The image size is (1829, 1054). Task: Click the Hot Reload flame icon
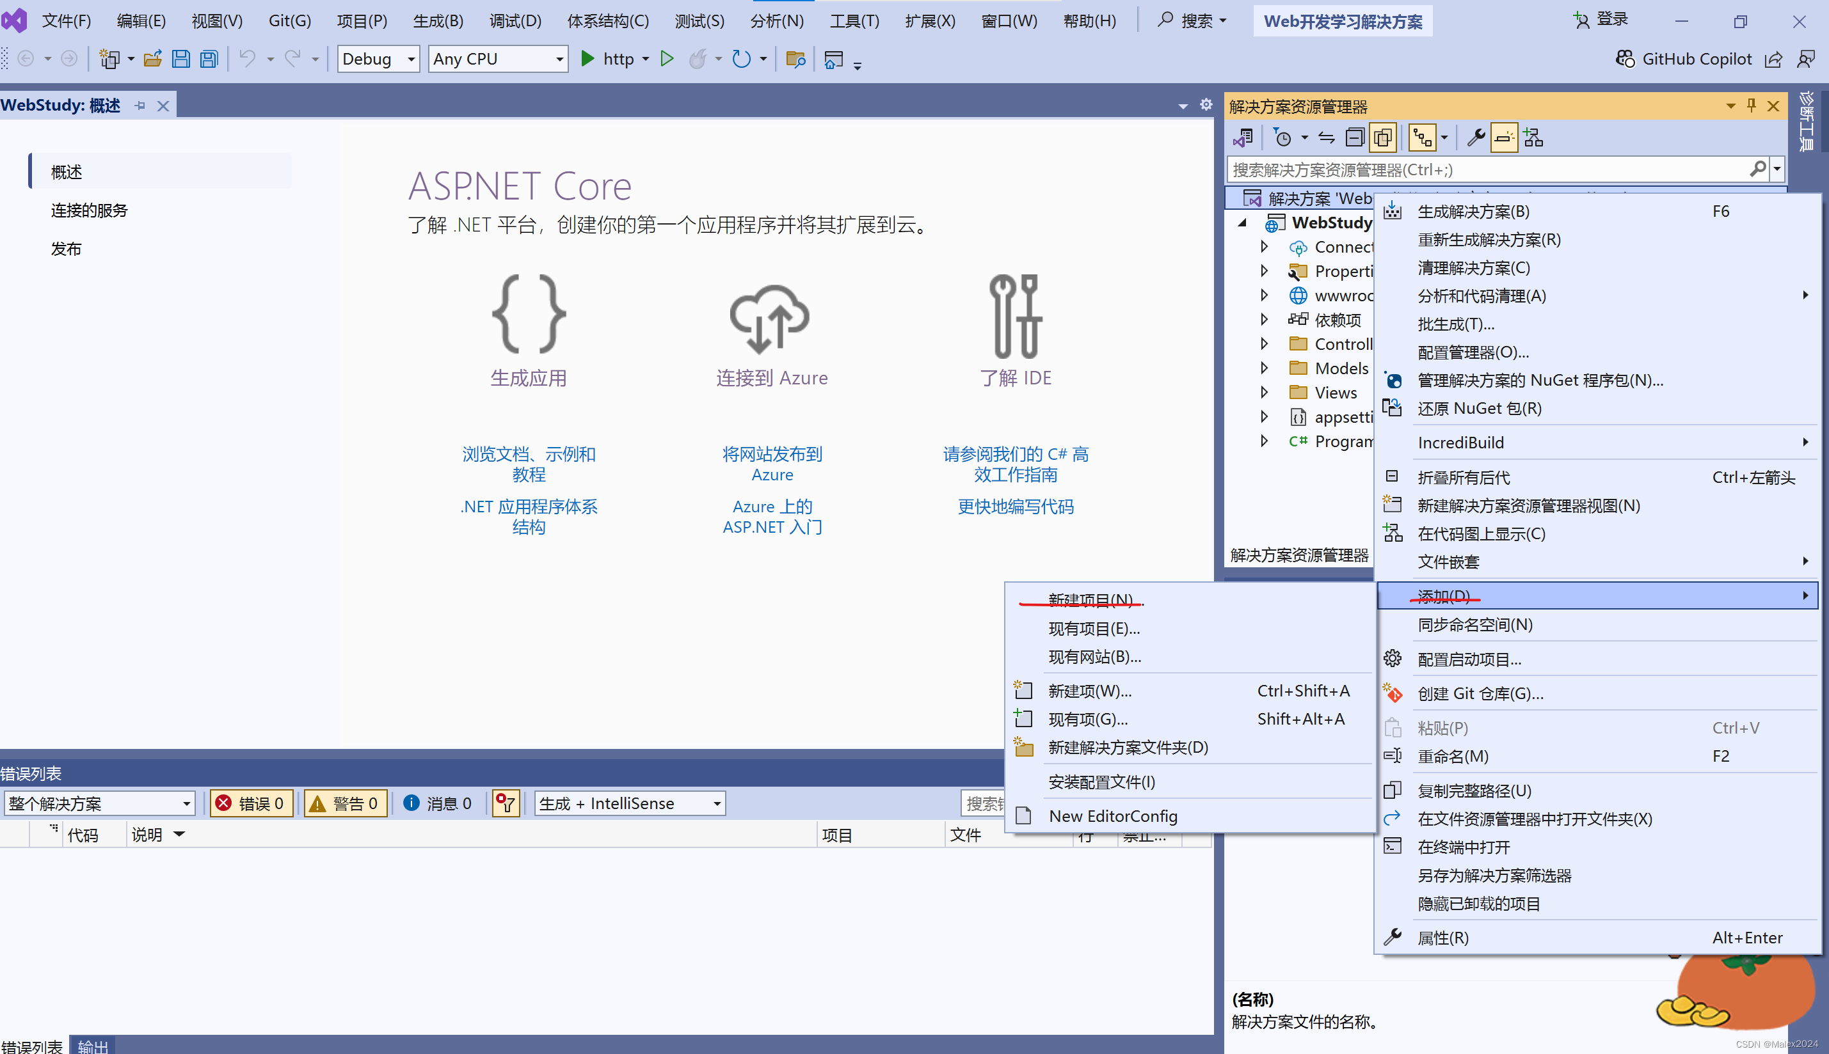pyautogui.click(x=698, y=59)
